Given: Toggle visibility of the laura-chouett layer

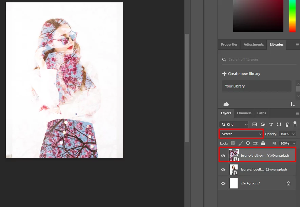Looking at the screenshot, I should (x=223, y=169).
